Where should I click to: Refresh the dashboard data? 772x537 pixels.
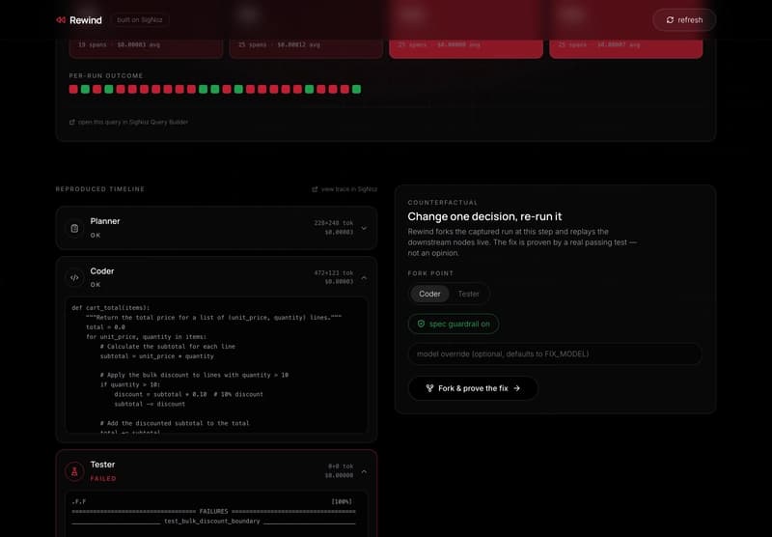tap(684, 20)
